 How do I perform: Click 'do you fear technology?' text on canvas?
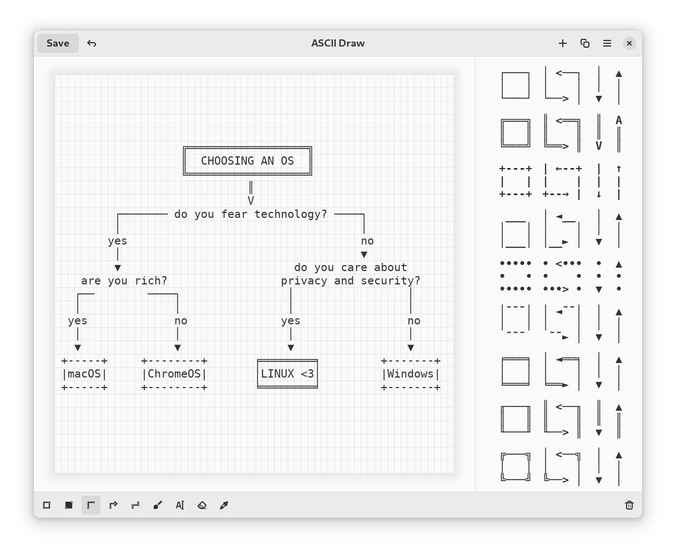coord(251,214)
